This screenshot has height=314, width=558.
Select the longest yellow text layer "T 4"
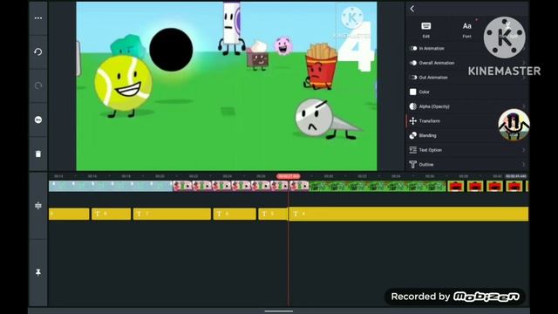click(408, 214)
